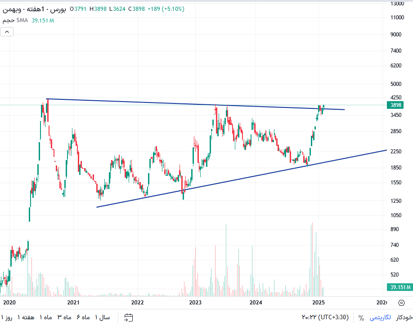This screenshot has height=326, width=413.
Task: Click the 890 price axis label
Action: coord(395,229)
